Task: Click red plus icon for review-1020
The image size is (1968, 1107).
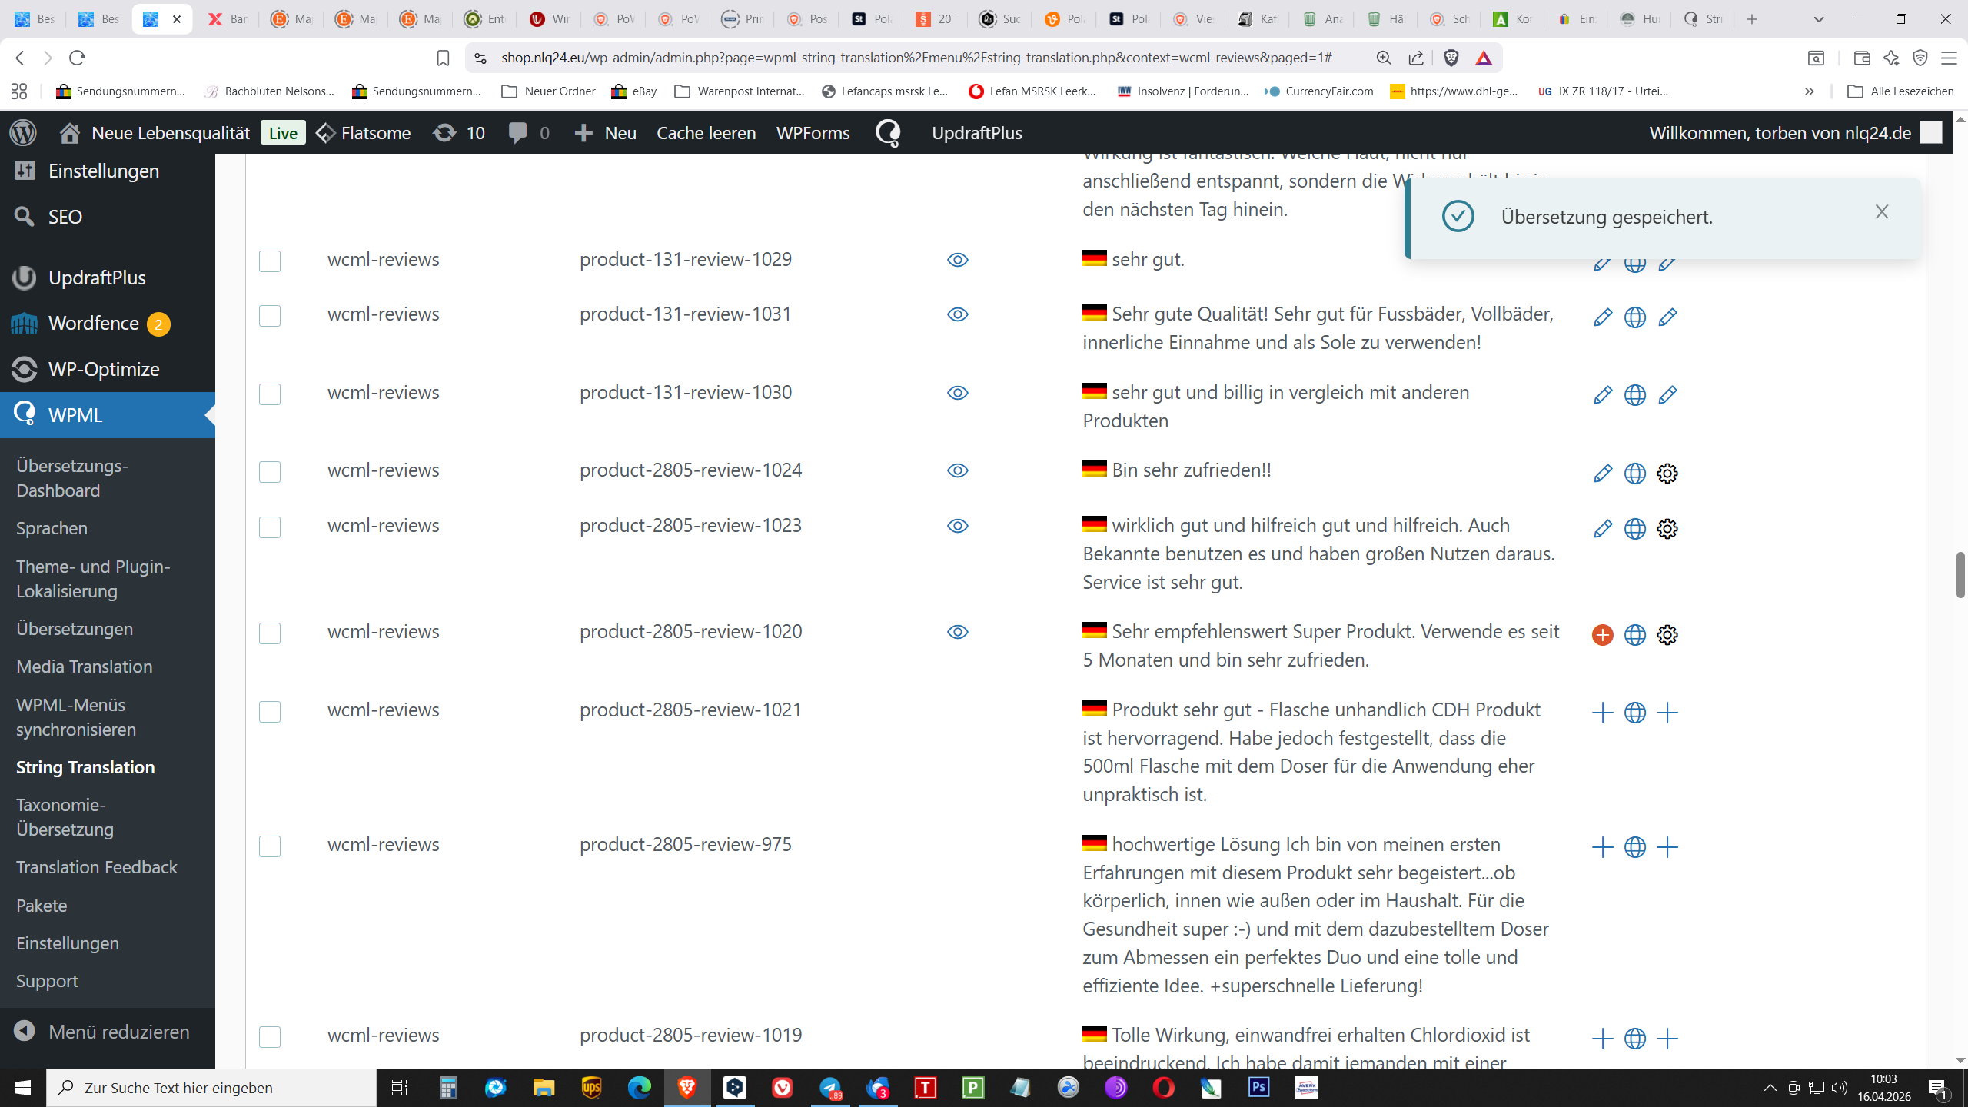Action: (x=1602, y=635)
